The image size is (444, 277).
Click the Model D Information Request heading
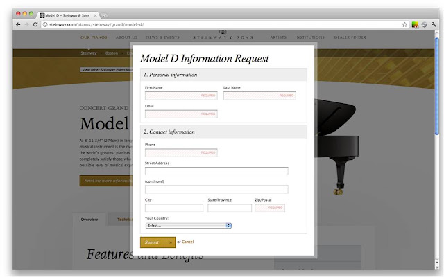[x=205, y=58]
